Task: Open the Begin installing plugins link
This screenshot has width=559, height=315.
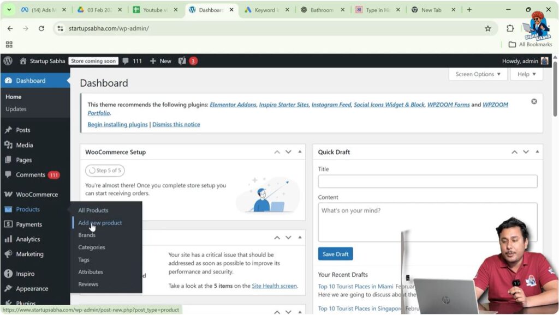Action: tap(117, 124)
